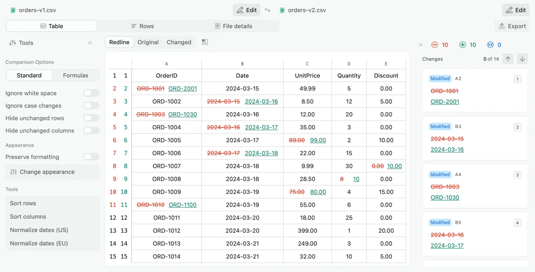535x272 pixels.
Task: Click Edit button for orders-v1.csv
Action: pos(246,10)
